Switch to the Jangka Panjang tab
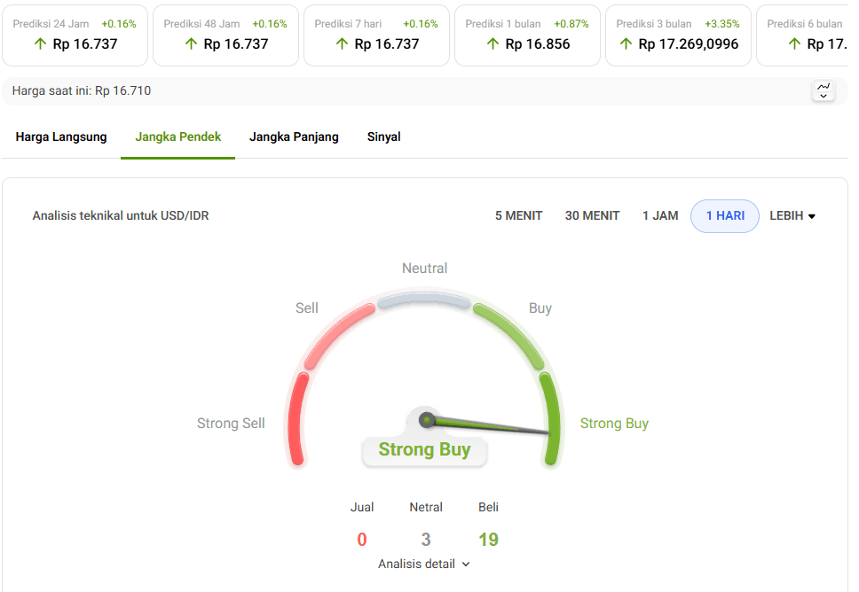Image resolution: width=859 pixels, height=592 pixels. [294, 136]
